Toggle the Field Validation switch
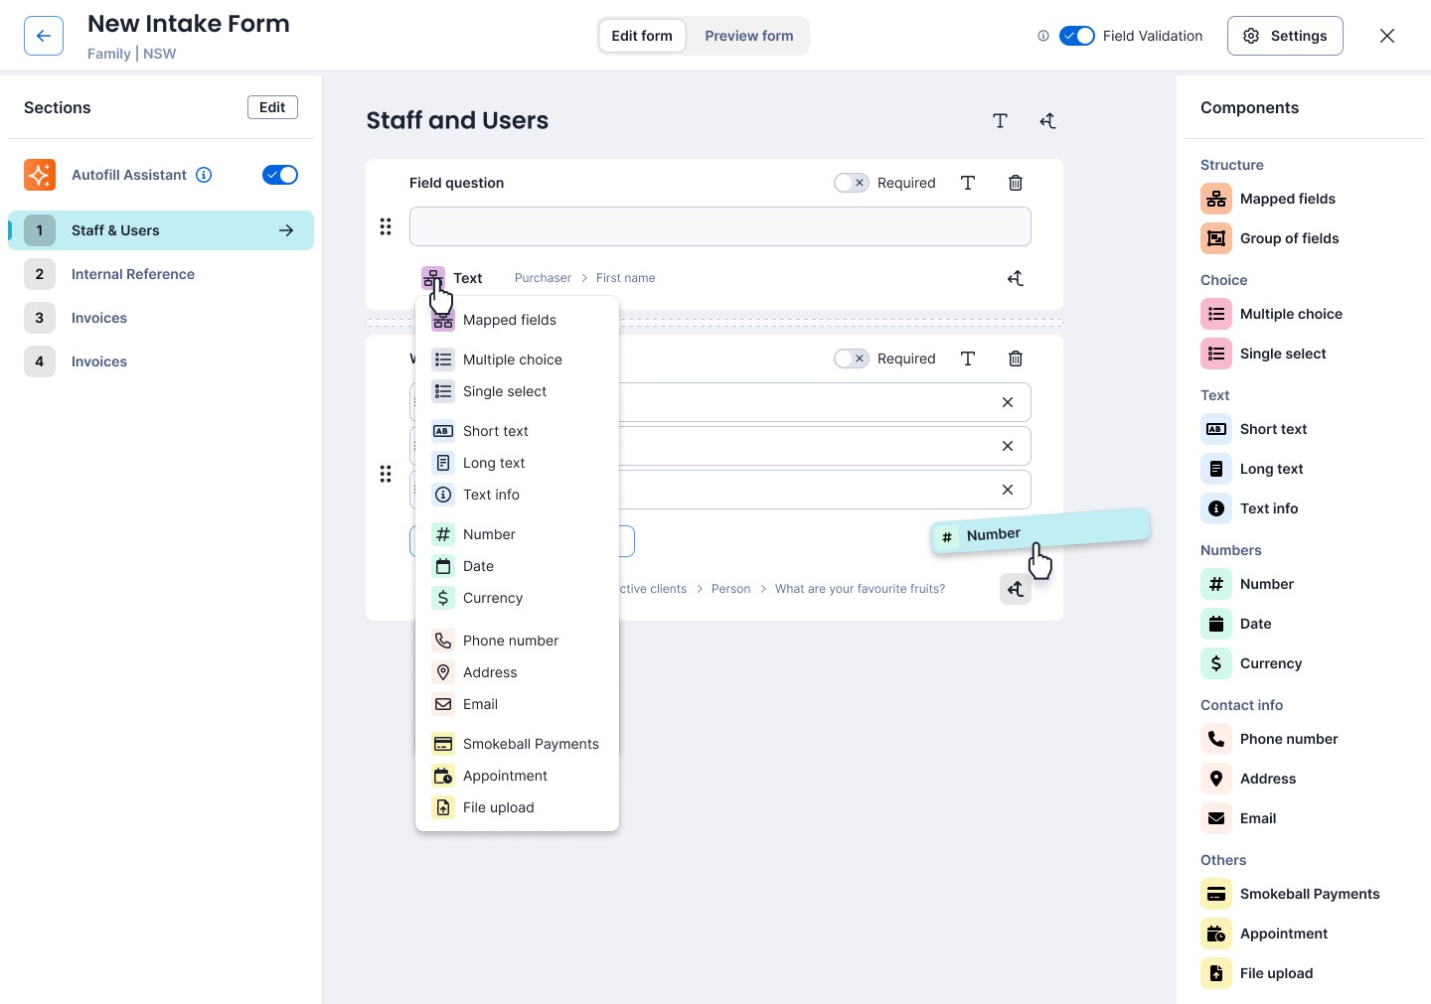Viewport: 1431px width, 1004px height. [1077, 36]
